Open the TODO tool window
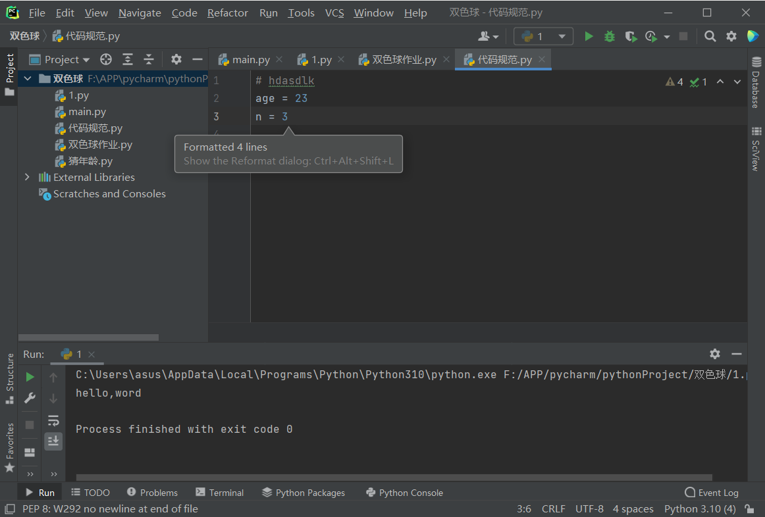765x517 pixels. pyautogui.click(x=91, y=493)
